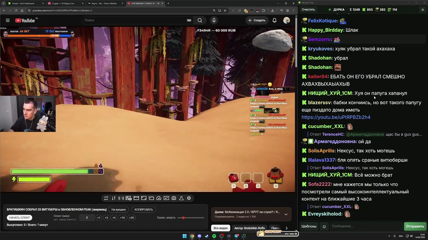Open player toolbar settings gear
The width and height of the screenshot is (428, 240).
[189, 198]
